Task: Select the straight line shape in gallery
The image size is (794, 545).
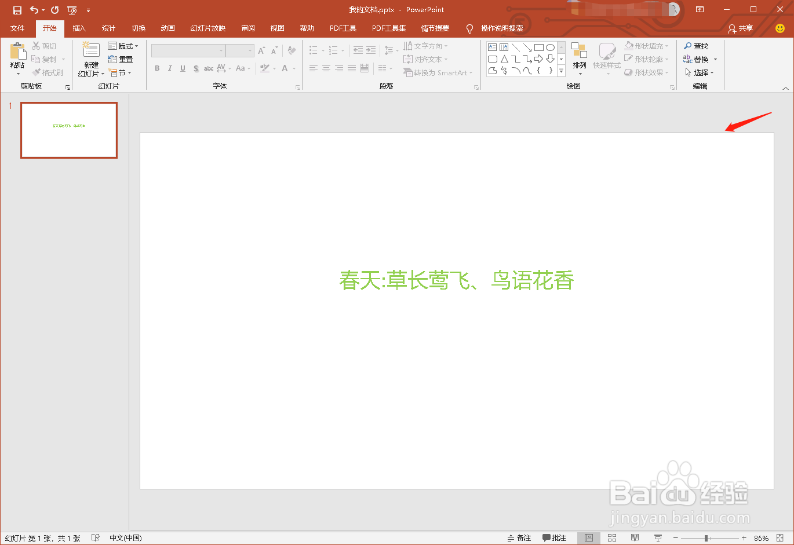Action: coord(515,47)
